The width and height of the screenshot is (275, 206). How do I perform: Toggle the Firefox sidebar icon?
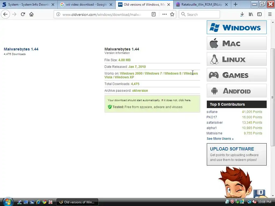(259, 14)
